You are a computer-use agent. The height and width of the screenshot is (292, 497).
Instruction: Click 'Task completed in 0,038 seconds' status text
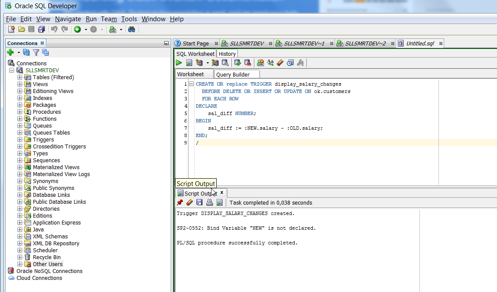(x=271, y=203)
